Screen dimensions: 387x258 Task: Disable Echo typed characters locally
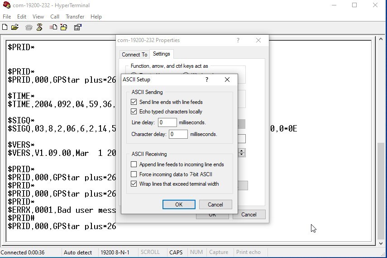134,112
